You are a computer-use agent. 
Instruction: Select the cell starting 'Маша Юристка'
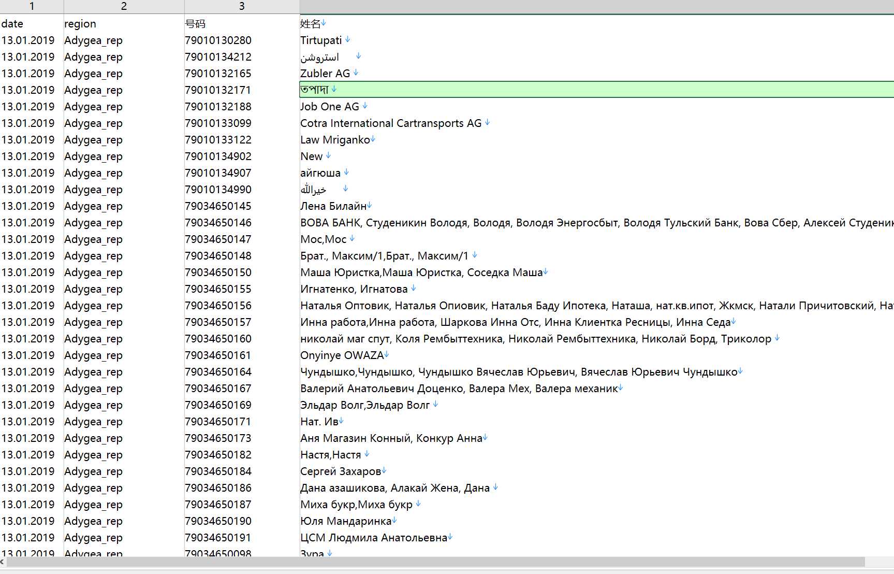[x=597, y=272]
